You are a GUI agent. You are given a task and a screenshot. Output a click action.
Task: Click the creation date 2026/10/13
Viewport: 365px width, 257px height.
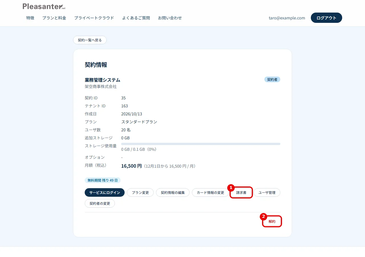[131, 114]
